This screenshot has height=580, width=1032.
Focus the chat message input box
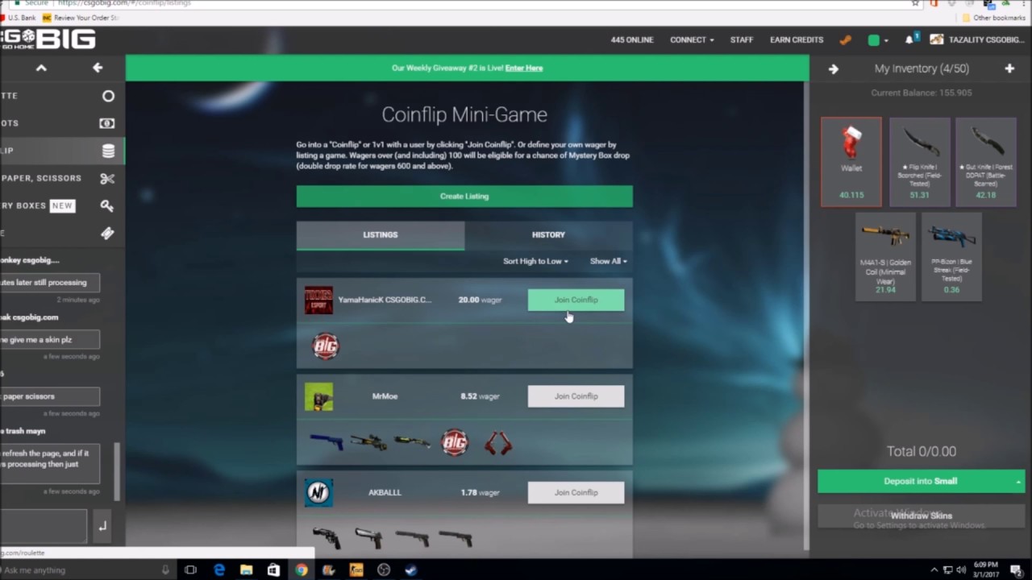click(x=44, y=526)
